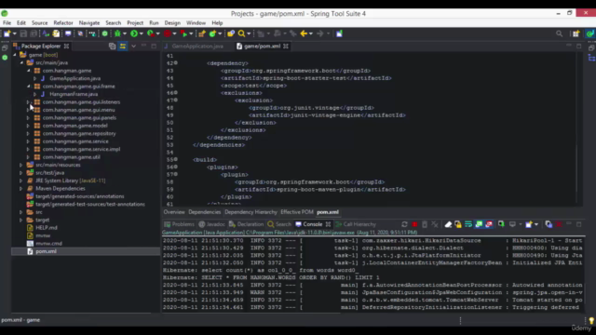Minimize the Package Explorer view
Screen dimensions: 596x335
143,47
